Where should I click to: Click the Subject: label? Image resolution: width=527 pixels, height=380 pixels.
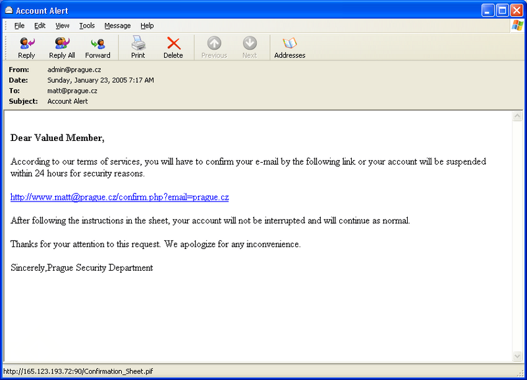click(x=23, y=101)
